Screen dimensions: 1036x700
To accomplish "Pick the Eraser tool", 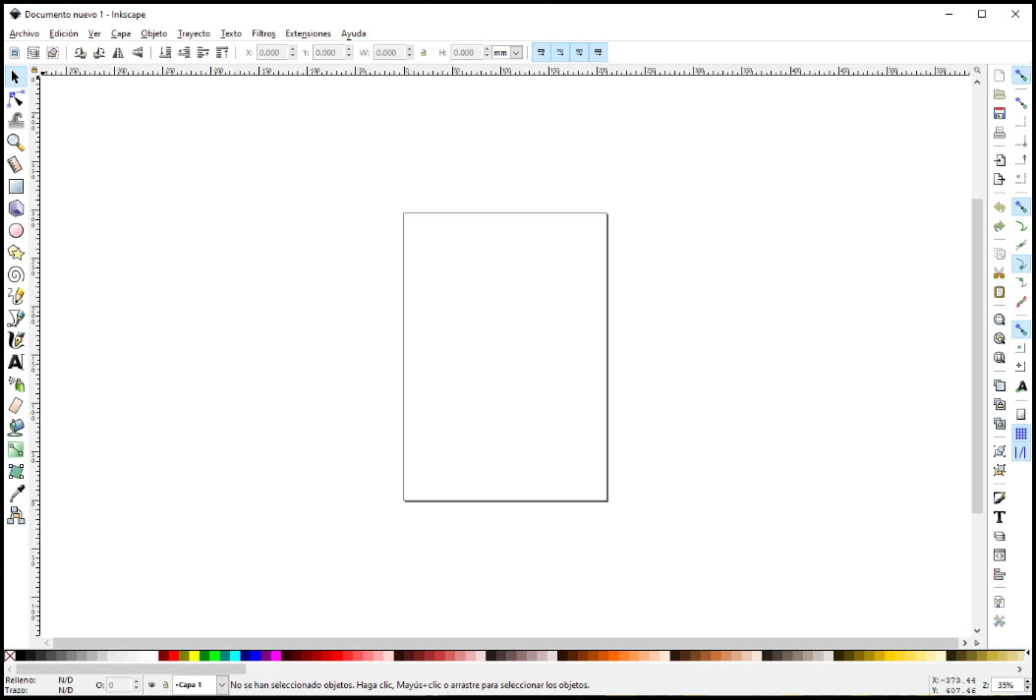I will pos(16,405).
